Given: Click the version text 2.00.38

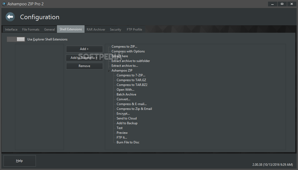Looking at the screenshot, I should click(x=273, y=165).
